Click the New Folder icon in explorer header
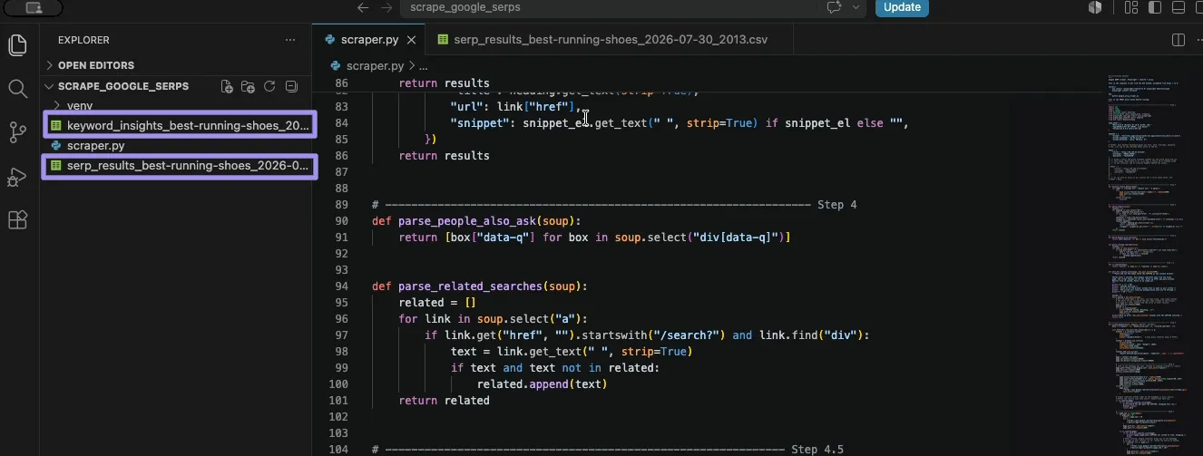The image size is (1203, 456). tap(249, 86)
